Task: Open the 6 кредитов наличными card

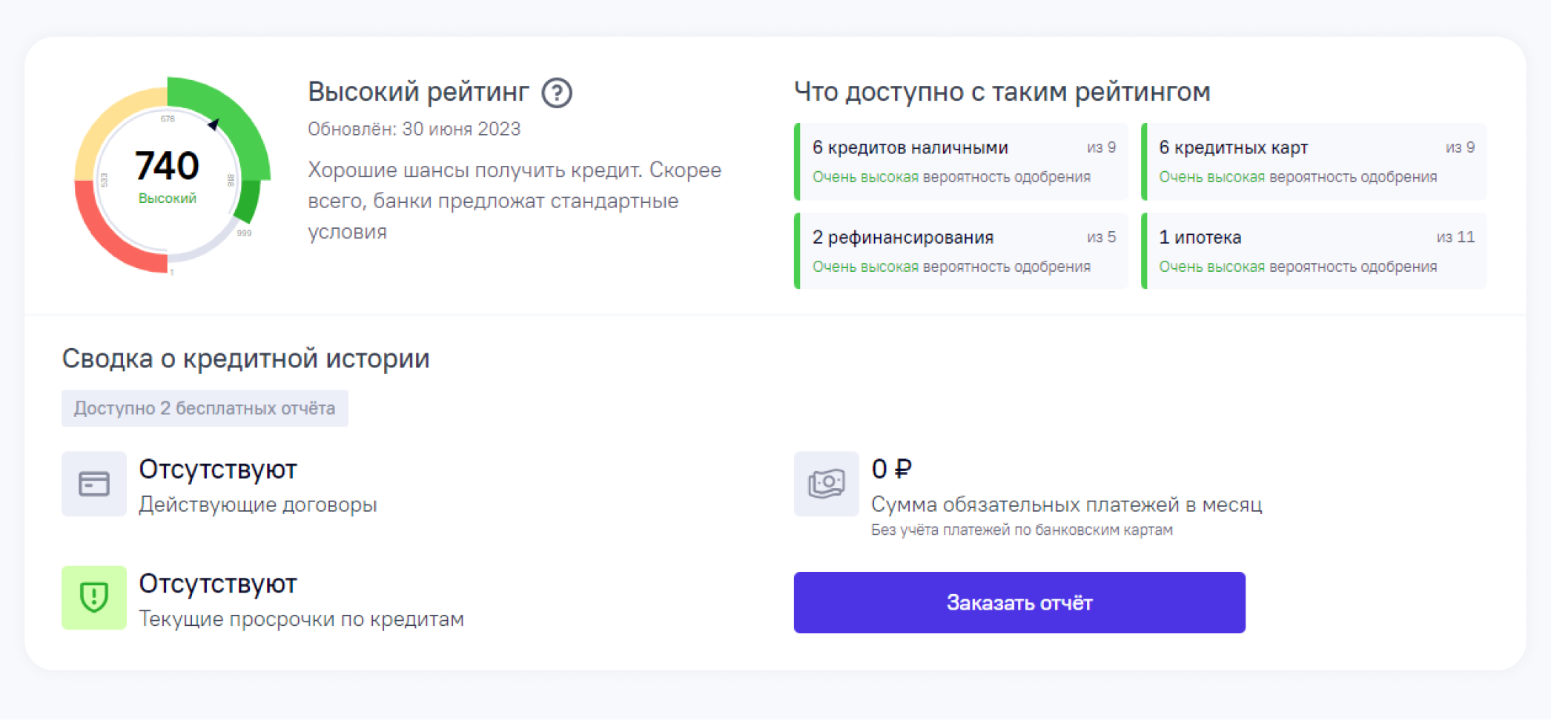Action: coord(961,161)
